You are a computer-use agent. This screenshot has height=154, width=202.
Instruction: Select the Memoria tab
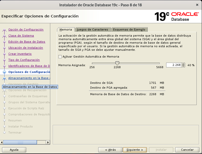pyautogui.click(x=66, y=30)
